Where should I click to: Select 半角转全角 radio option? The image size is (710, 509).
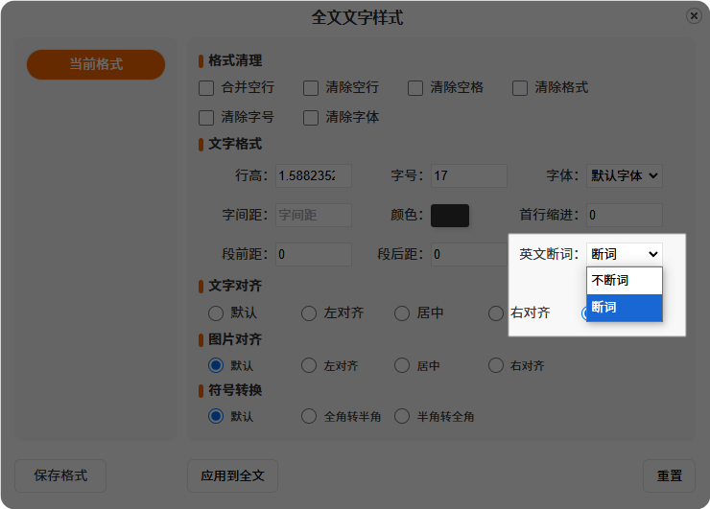point(402,416)
